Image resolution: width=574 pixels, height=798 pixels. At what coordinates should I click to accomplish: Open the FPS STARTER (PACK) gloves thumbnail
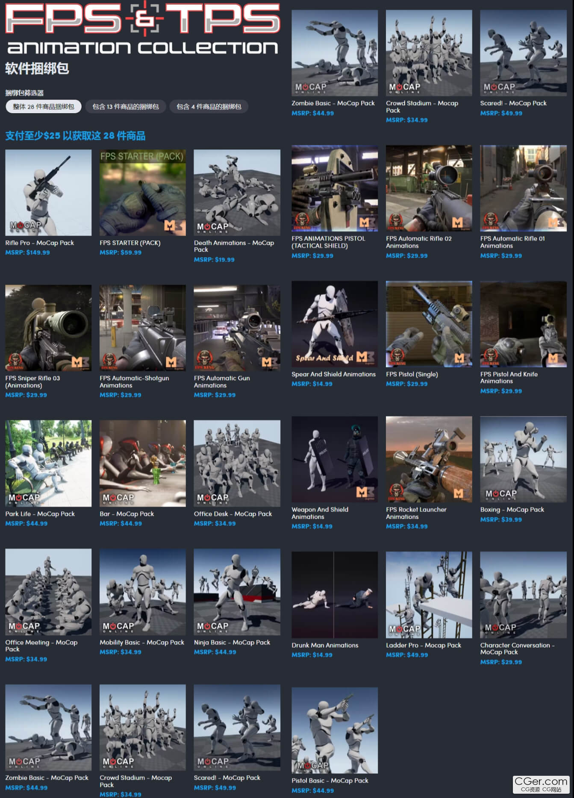tap(143, 193)
